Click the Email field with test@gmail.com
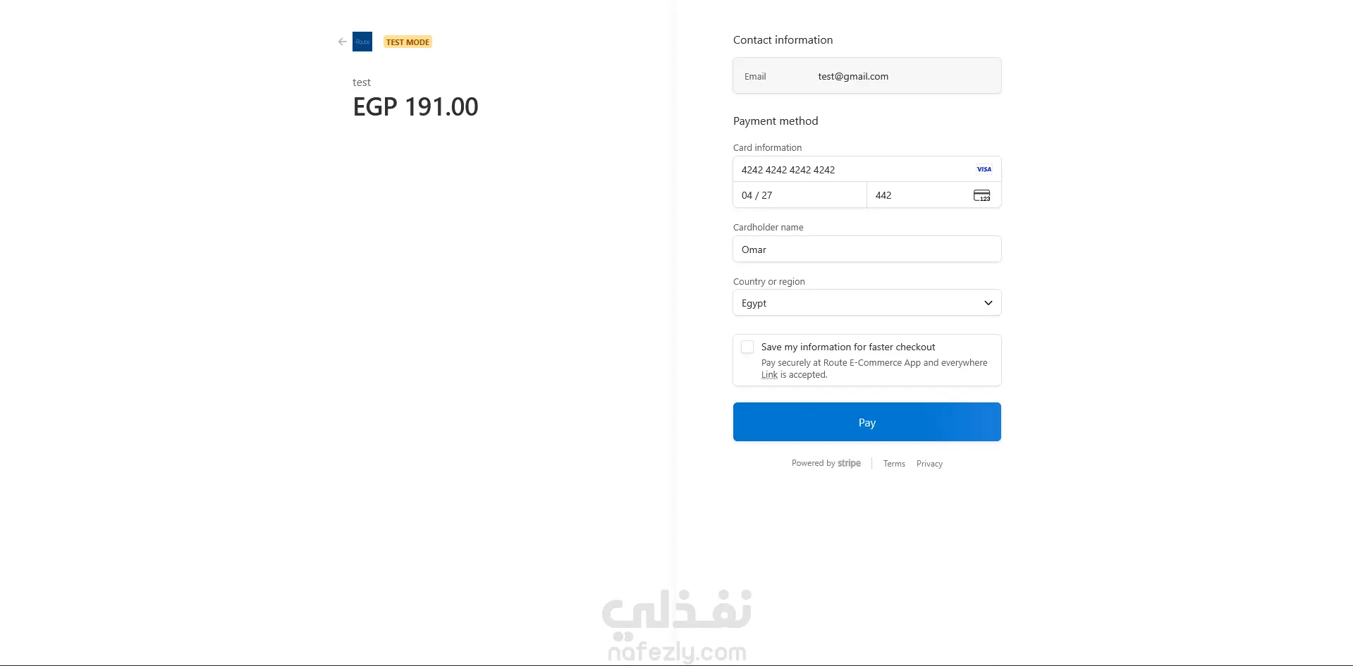Screen dimensions: 1353x666 867,76
